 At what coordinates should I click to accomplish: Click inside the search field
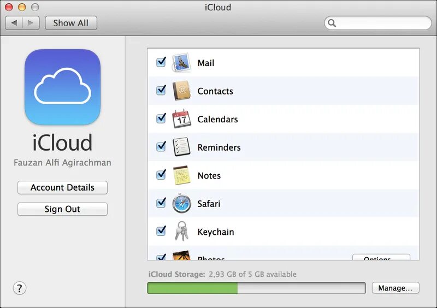coord(377,23)
